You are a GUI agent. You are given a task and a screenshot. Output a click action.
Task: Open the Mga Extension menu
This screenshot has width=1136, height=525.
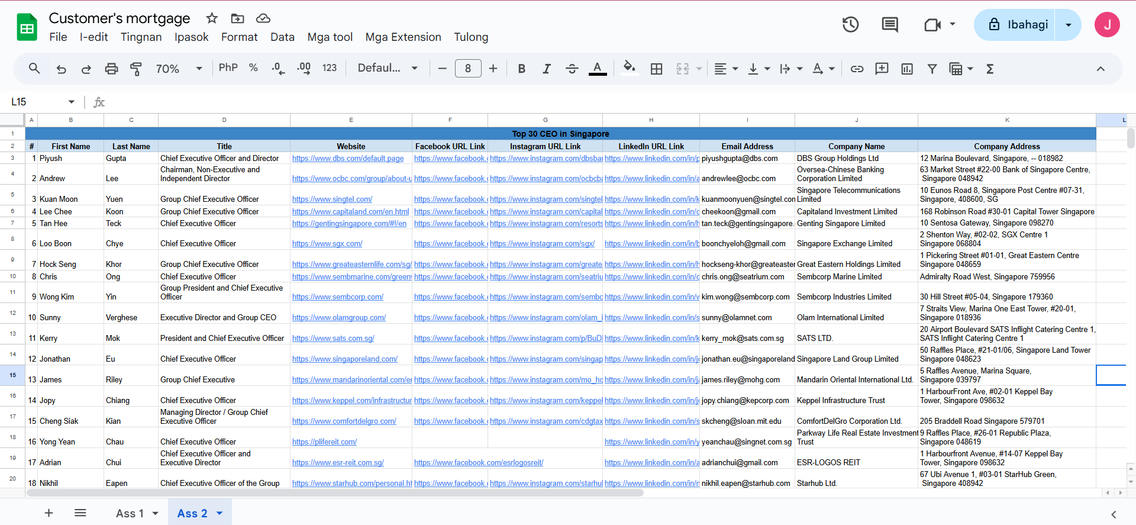pyautogui.click(x=403, y=37)
